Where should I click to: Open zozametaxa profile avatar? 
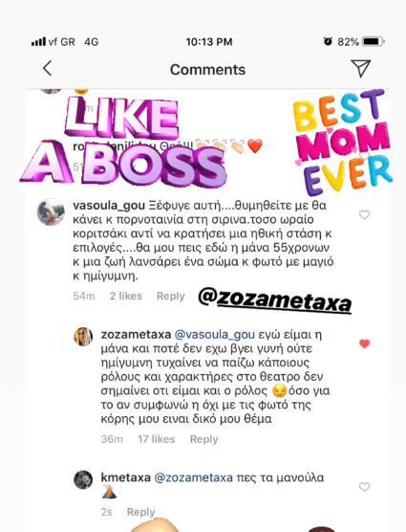[x=83, y=337]
